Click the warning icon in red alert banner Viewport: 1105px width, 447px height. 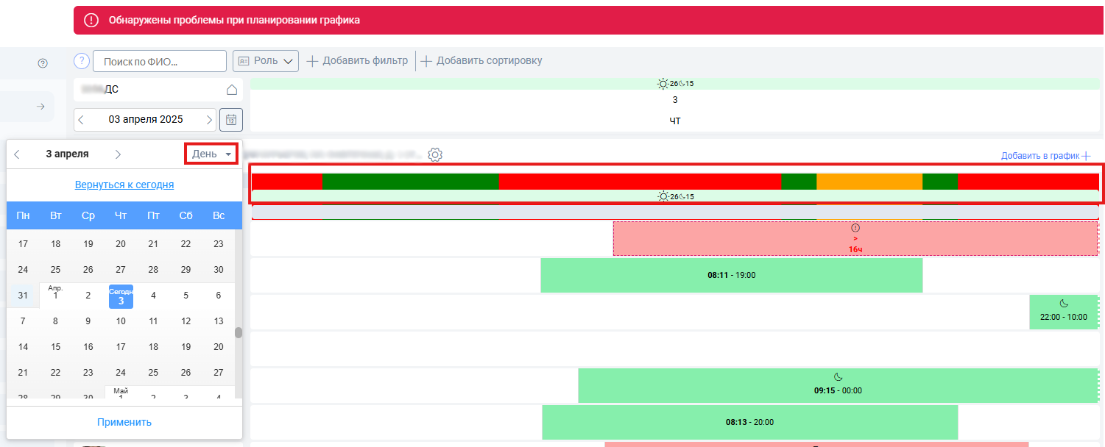coord(92,20)
